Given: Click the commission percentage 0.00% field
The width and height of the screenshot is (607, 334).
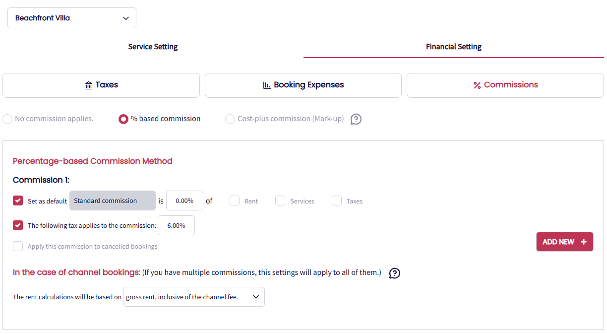Looking at the screenshot, I should [184, 201].
